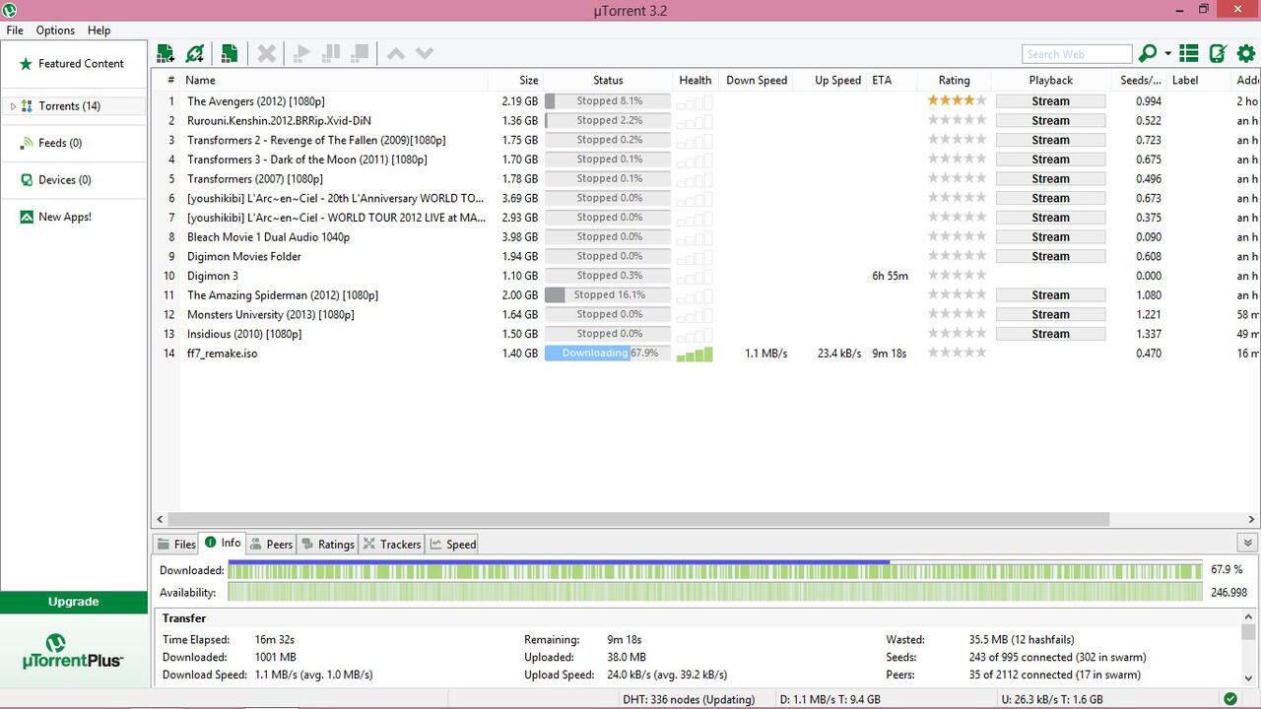Click the green Upgrade button
1261x709 pixels.
(74, 602)
